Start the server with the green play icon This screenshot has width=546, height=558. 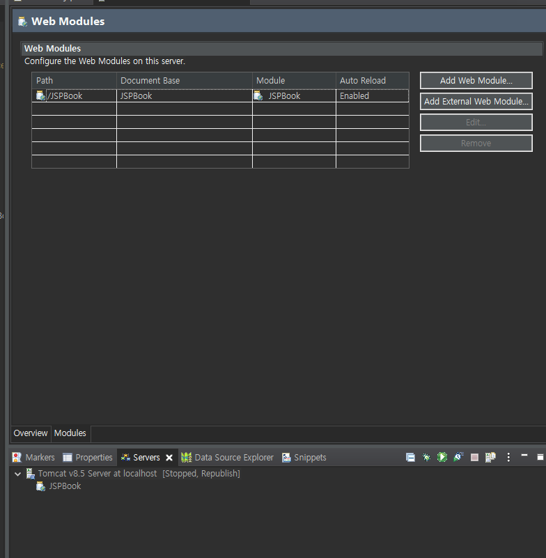click(442, 457)
